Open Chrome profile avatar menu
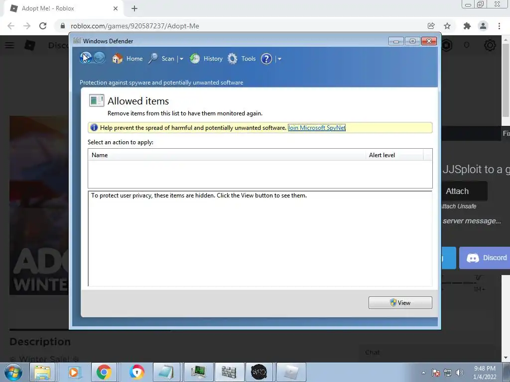Image resolution: width=510 pixels, height=382 pixels. click(x=483, y=26)
